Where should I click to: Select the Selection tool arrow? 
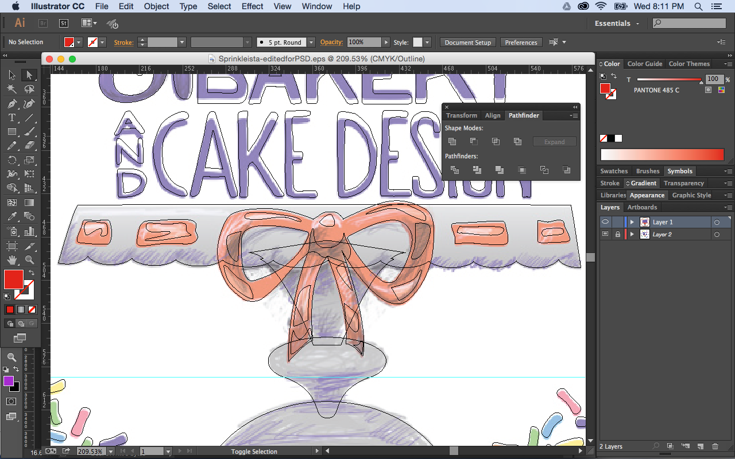click(x=11, y=75)
